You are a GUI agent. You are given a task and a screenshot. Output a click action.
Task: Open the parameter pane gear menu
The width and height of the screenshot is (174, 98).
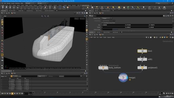point(164,16)
